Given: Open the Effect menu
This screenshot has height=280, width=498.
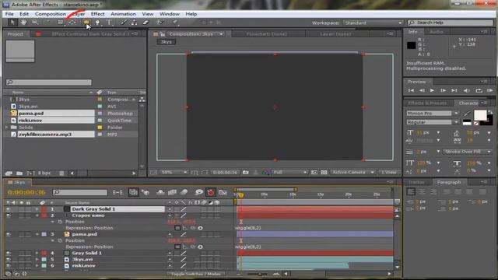Looking at the screenshot, I should tap(97, 14).
